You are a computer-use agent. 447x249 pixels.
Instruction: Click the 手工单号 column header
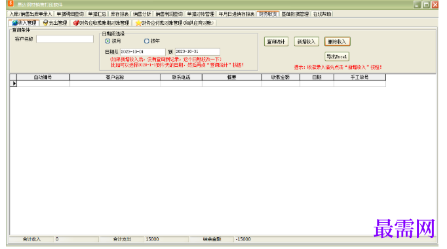(x=359, y=77)
